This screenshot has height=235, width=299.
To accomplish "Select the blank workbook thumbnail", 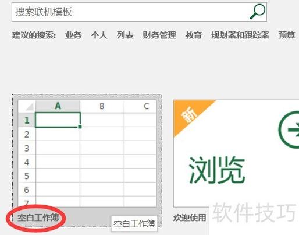I will (87, 153).
